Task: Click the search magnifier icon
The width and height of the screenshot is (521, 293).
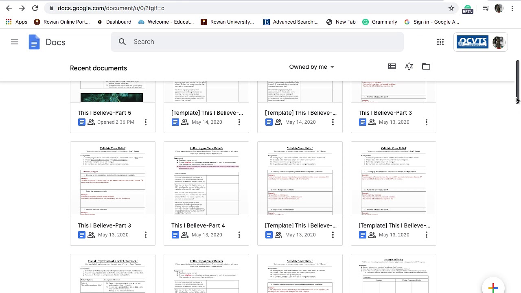Action: tap(123, 42)
